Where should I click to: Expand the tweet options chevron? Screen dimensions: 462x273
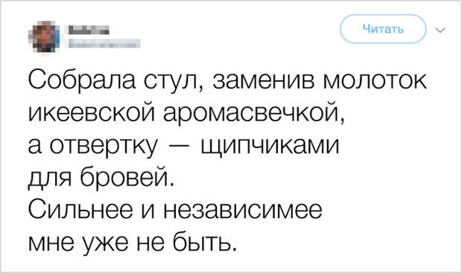tap(440, 30)
